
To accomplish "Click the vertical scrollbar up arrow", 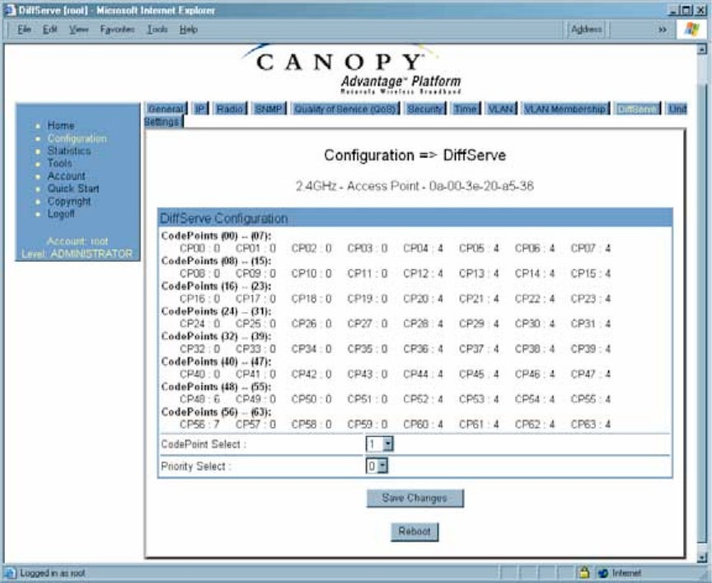I will [x=702, y=49].
